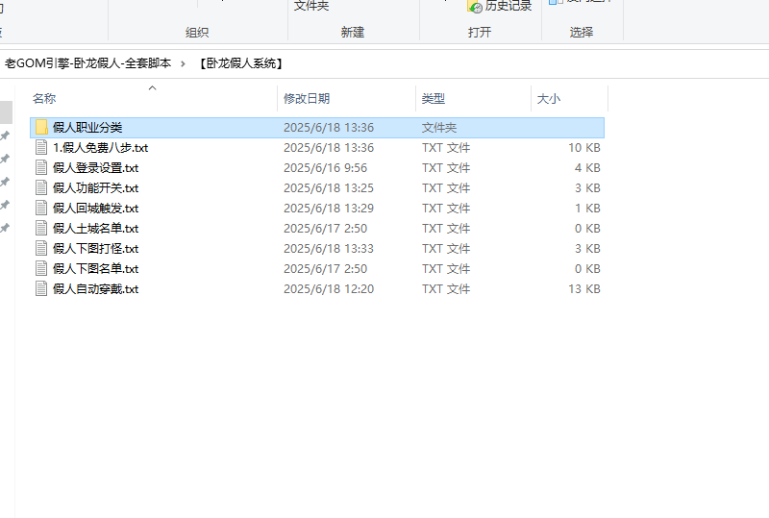Click the 假人登录设置.txt file icon
This screenshot has height=518, width=769.
click(41, 168)
